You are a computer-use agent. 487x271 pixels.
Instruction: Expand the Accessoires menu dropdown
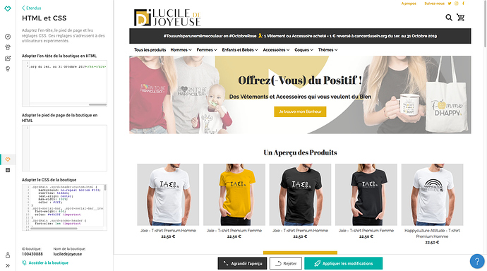click(276, 49)
